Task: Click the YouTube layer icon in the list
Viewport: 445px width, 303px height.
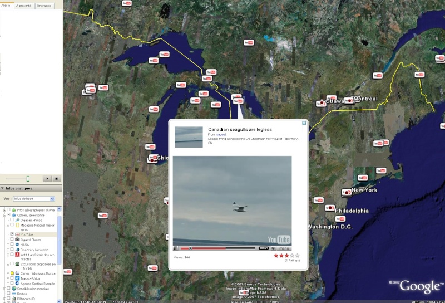Action: (x=17, y=234)
